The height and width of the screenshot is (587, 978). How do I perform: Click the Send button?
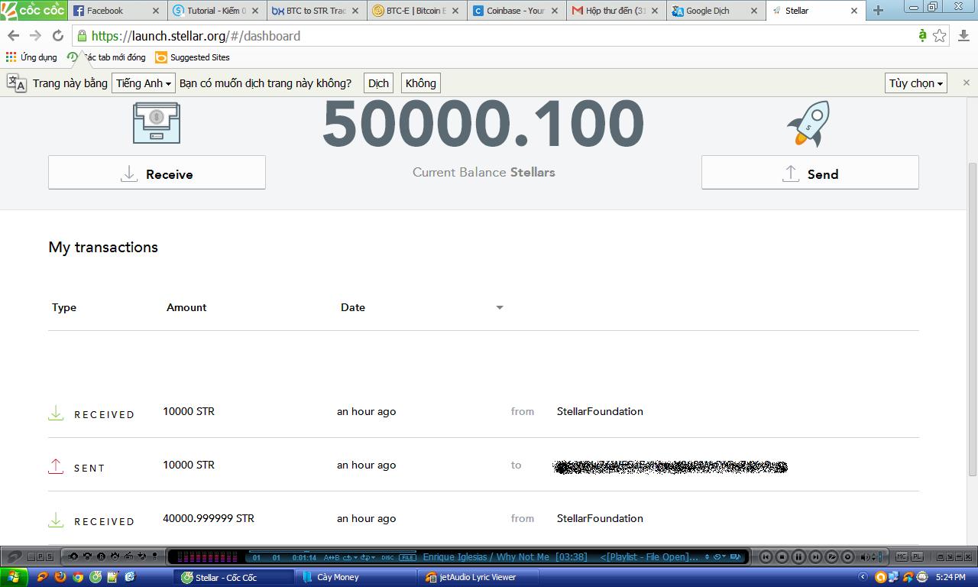click(810, 173)
